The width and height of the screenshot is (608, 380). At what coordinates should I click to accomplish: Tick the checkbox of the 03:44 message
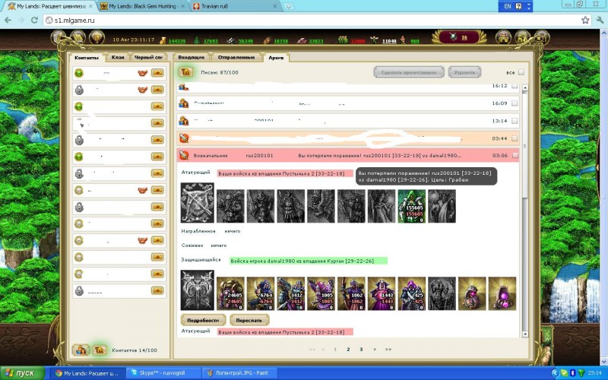(515, 138)
